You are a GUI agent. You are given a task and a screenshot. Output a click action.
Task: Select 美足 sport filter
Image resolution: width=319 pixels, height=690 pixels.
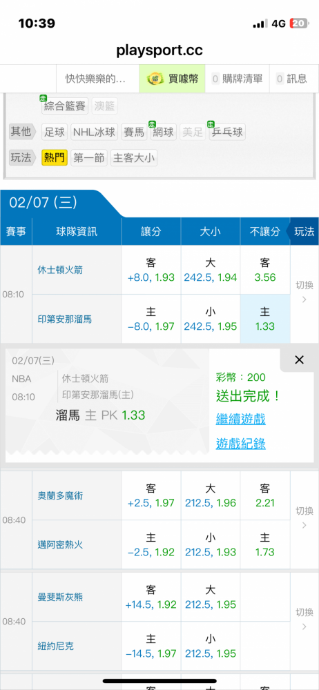pyautogui.click(x=193, y=132)
